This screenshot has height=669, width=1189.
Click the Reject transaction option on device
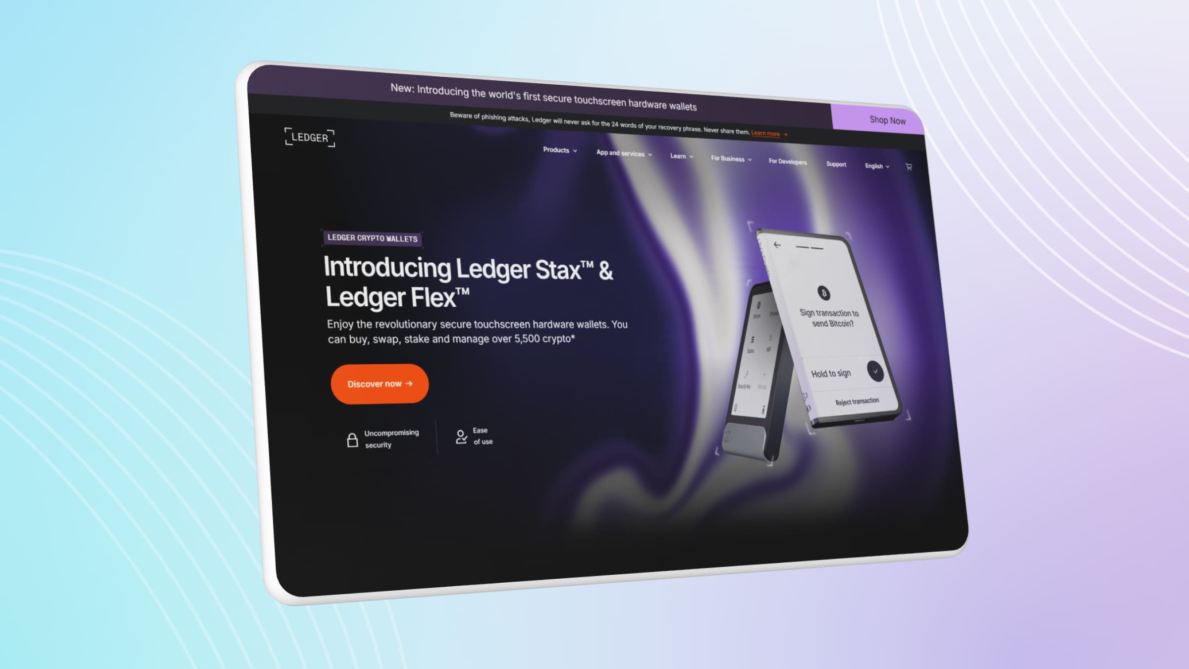pos(855,400)
